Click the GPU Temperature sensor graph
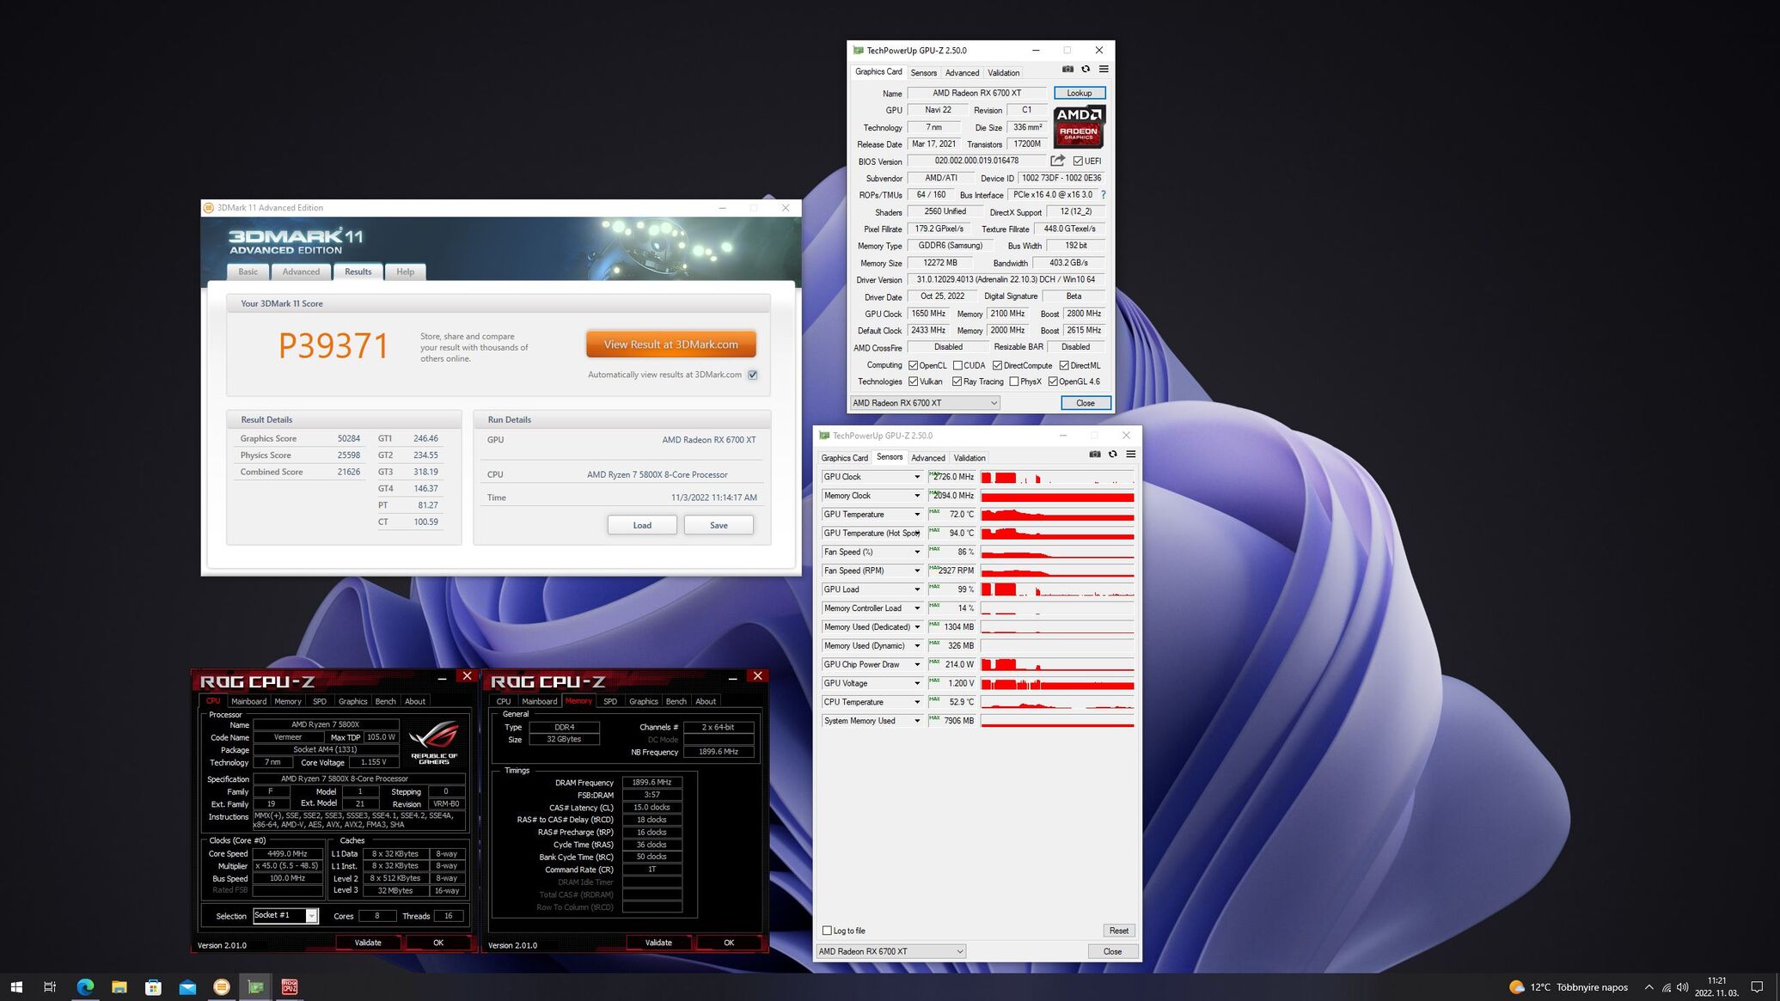The image size is (1780, 1001). pos(1057,515)
